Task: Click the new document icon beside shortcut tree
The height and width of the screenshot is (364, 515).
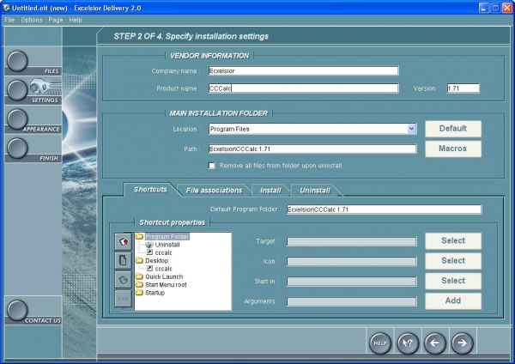Action: coord(124,260)
